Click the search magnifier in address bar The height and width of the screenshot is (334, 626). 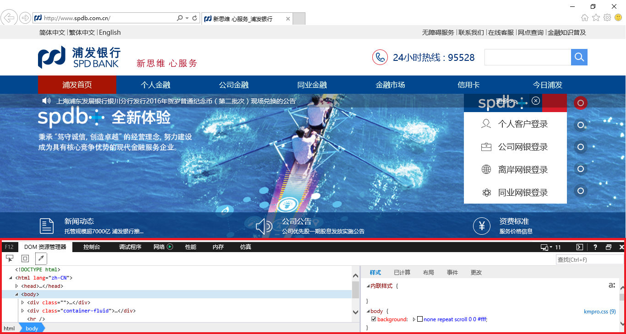(x=180, y=18)
